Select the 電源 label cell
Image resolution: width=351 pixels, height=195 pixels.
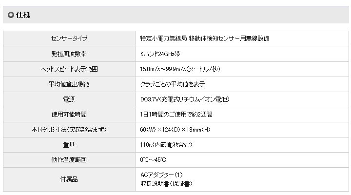click(x=69, y=99)
